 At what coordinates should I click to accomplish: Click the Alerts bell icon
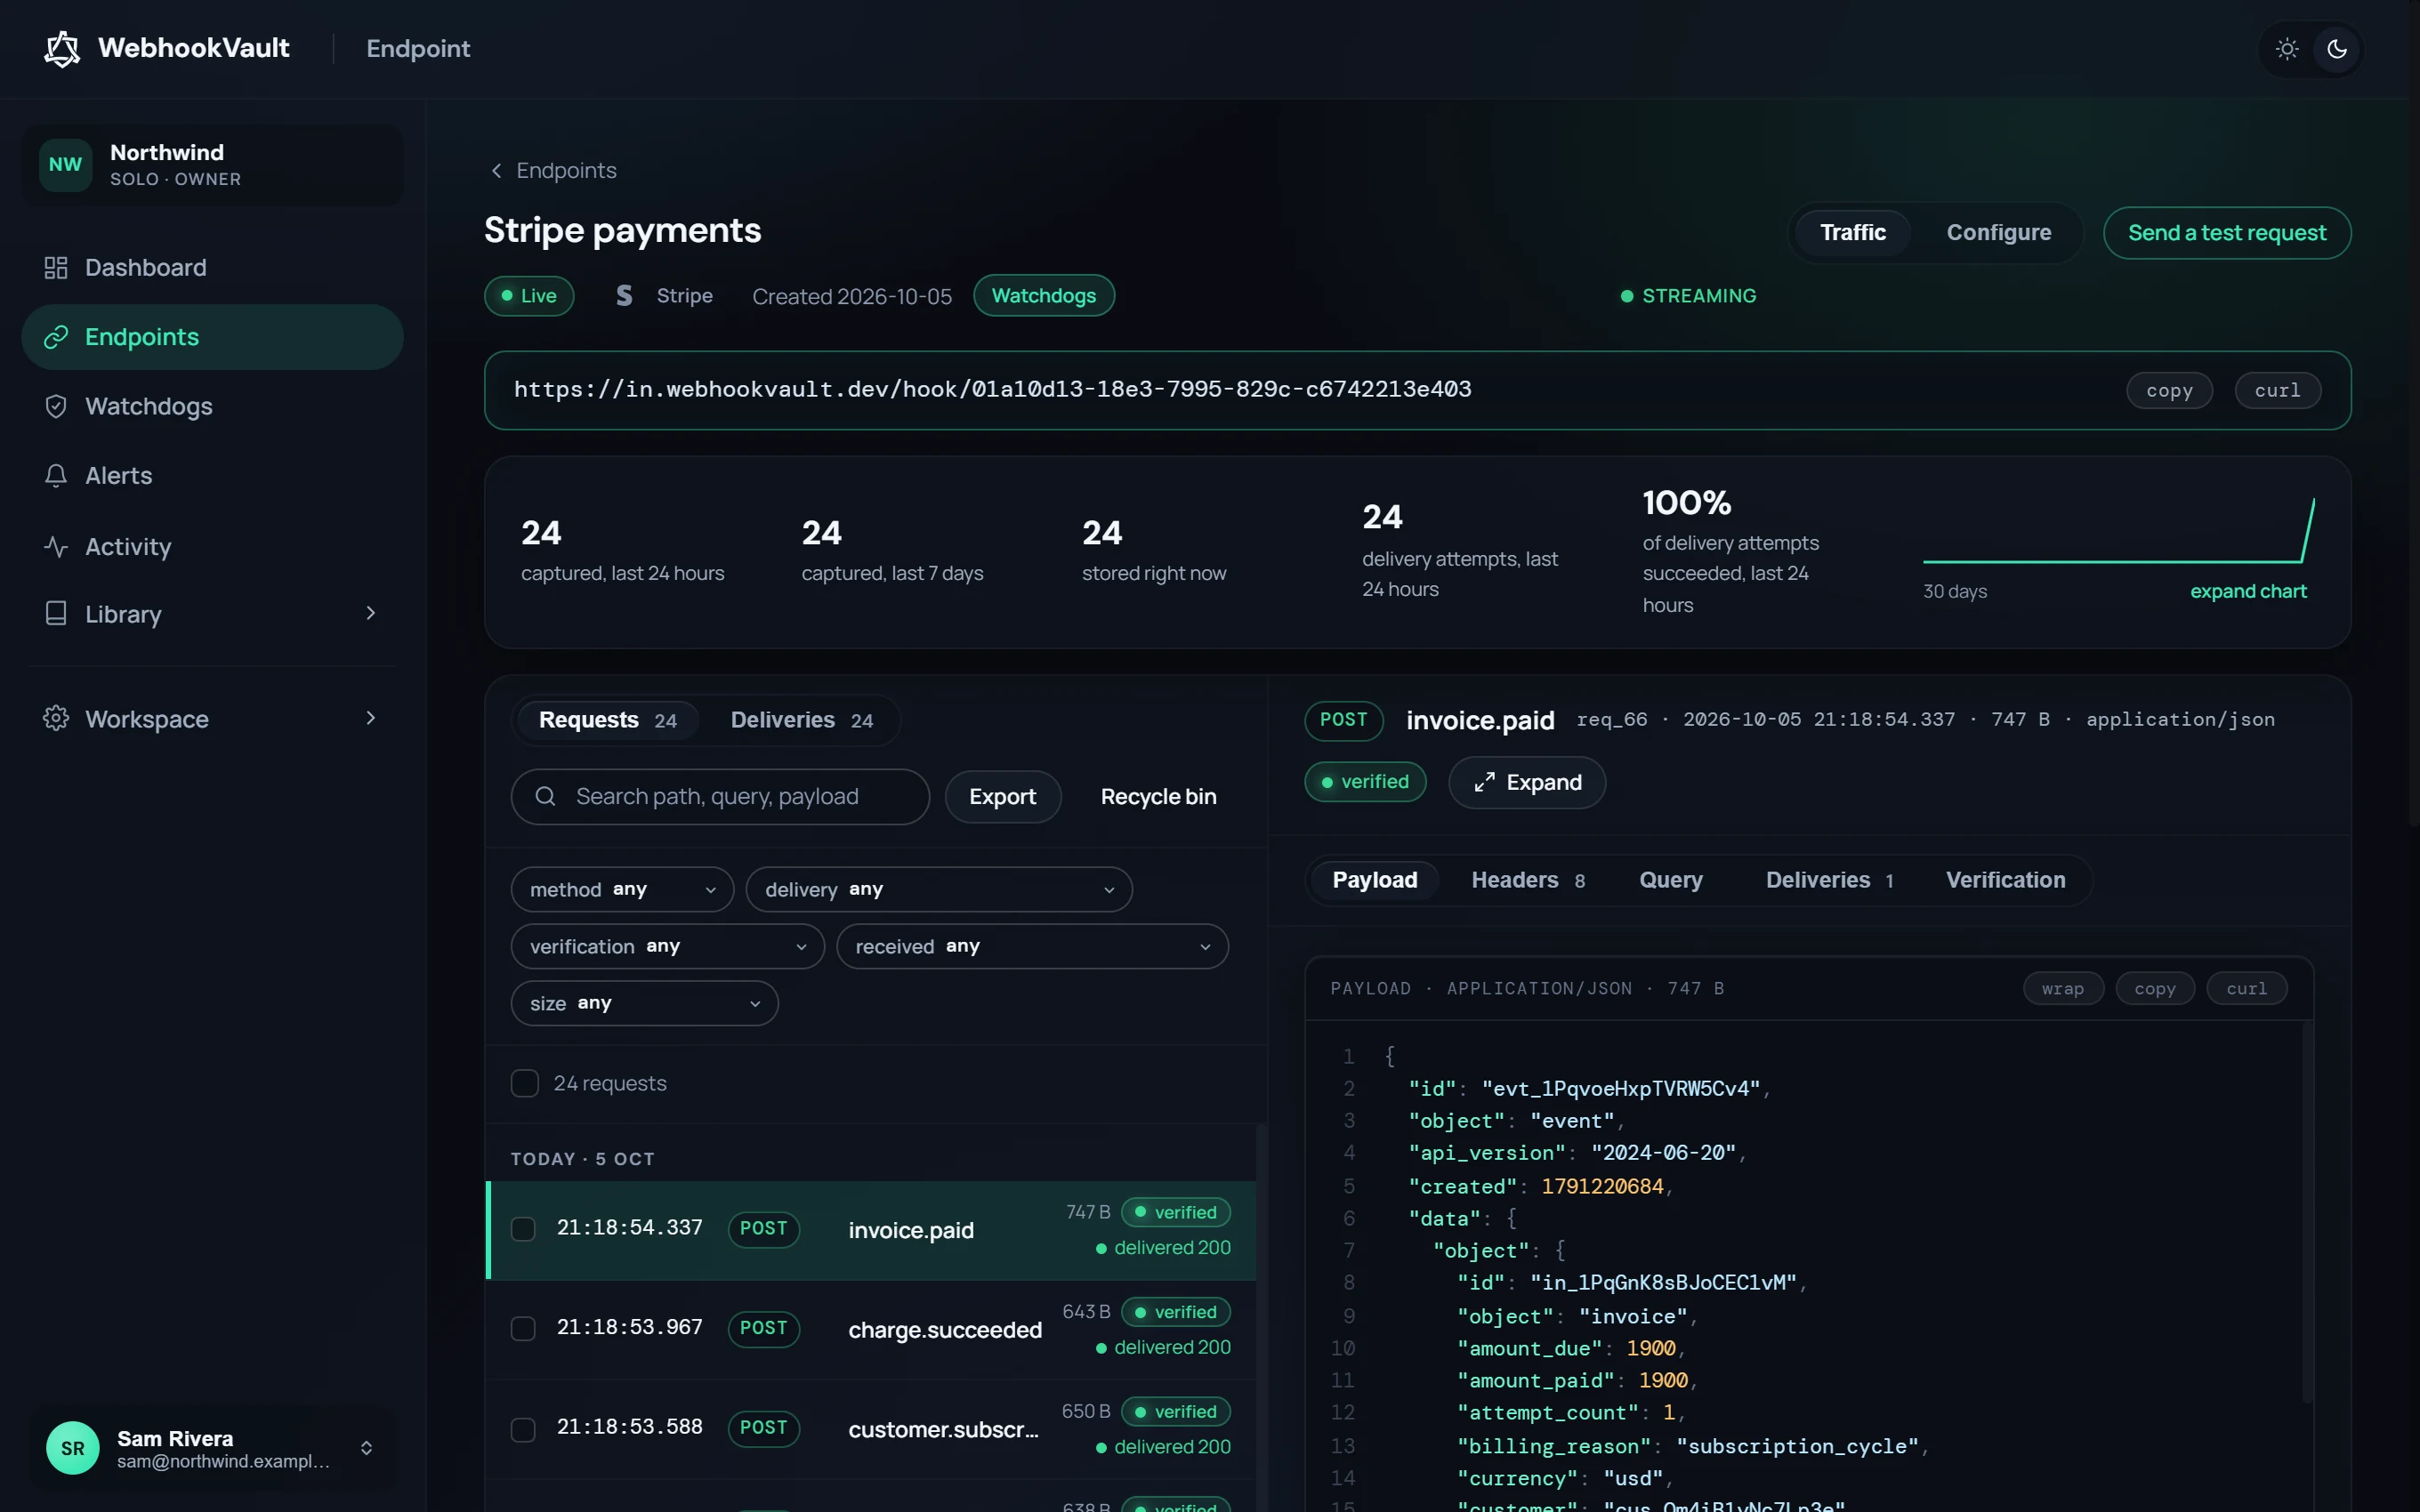pos(56,476)
